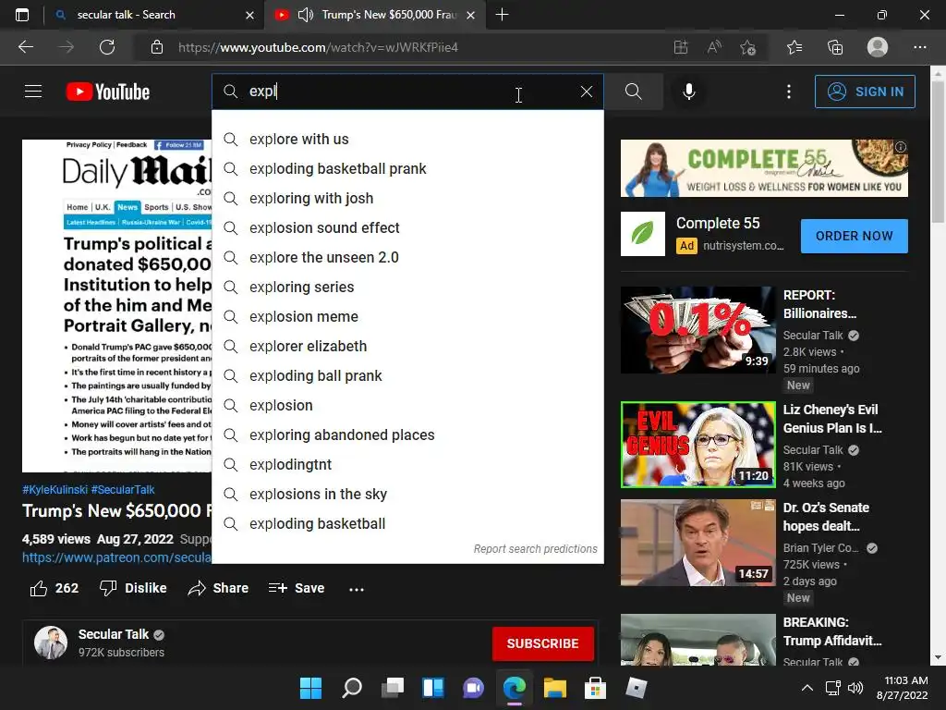946x710 pixels.
Task: Submit search with the magnifier button
Action: click(634, 92)
